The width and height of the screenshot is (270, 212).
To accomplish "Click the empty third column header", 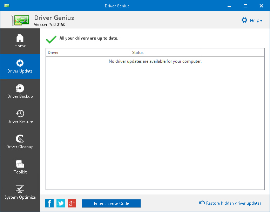I will pyautogui.click(x=232, y=53).
